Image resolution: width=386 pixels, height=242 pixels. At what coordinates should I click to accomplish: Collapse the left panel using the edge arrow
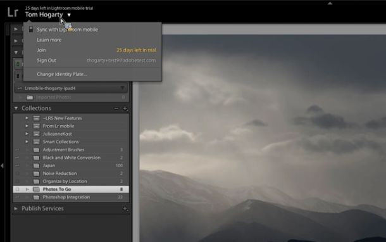(2, 165)
